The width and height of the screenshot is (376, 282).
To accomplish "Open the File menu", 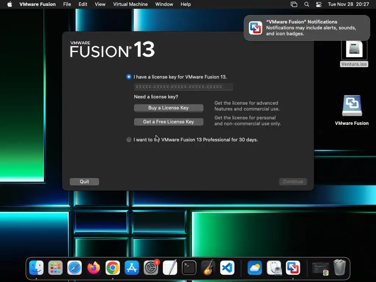I will [x=67, y=4].
